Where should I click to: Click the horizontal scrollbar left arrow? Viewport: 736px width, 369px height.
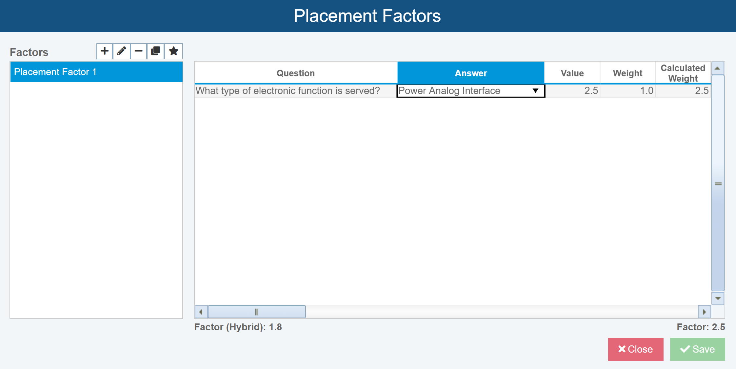tap(201, 312)
